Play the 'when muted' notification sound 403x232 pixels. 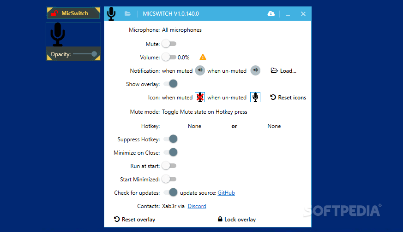200,70
